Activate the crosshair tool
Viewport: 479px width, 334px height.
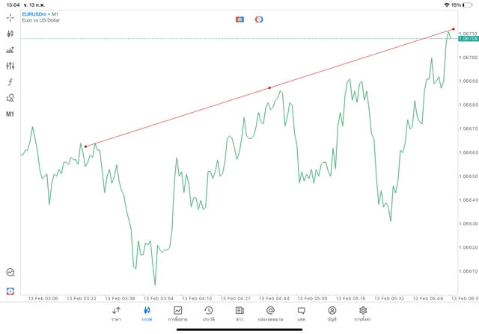click(x=10, y=18)
